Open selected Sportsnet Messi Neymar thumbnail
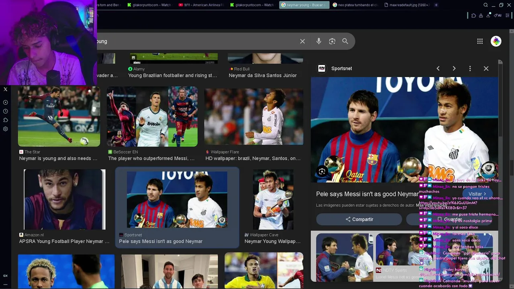 (177, 199)
